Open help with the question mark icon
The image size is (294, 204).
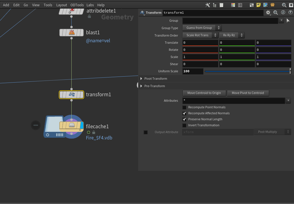tap(291, 12)
